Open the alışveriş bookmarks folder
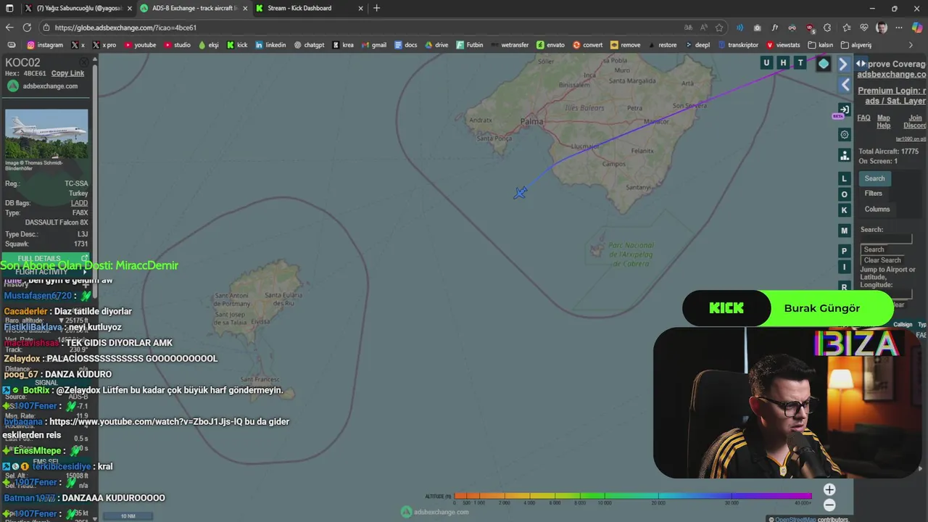The width and height of the screenshot is (928, 522). (x=856, y=45)
